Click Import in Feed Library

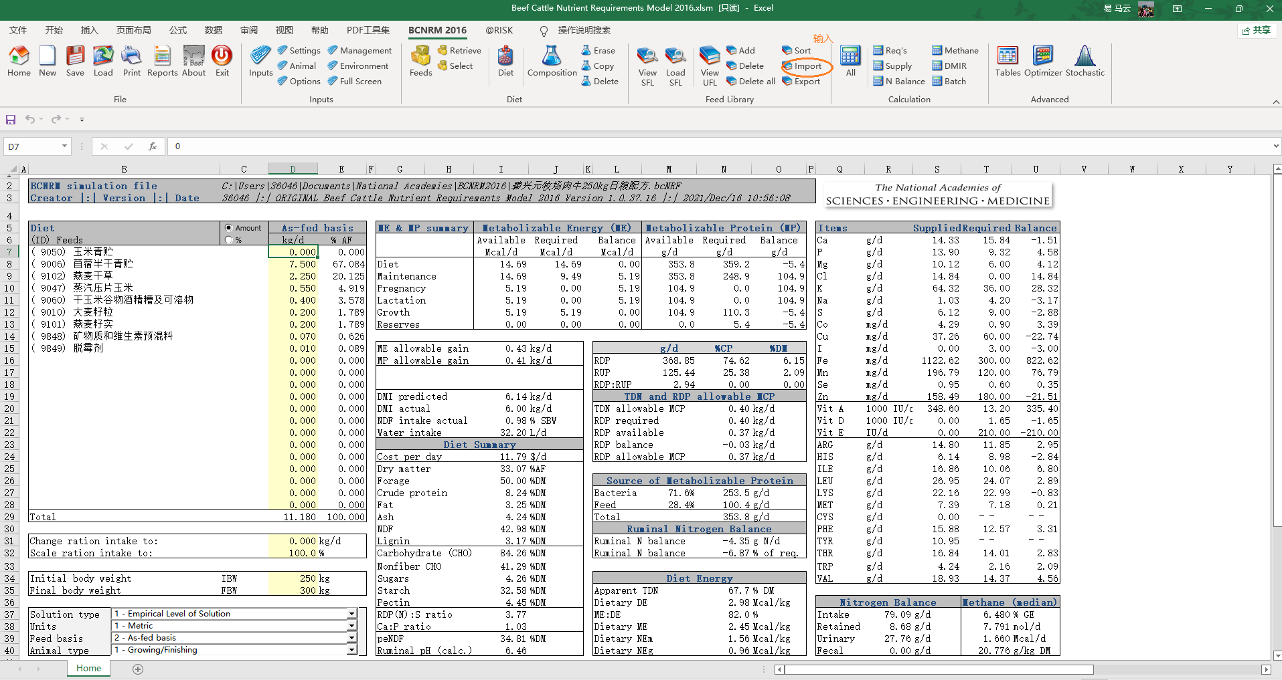(802, 66)
